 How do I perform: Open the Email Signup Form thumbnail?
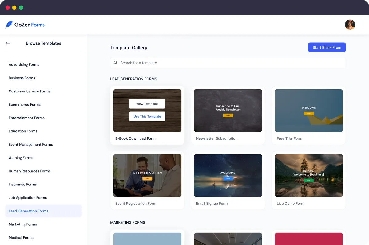click(228, 176)
